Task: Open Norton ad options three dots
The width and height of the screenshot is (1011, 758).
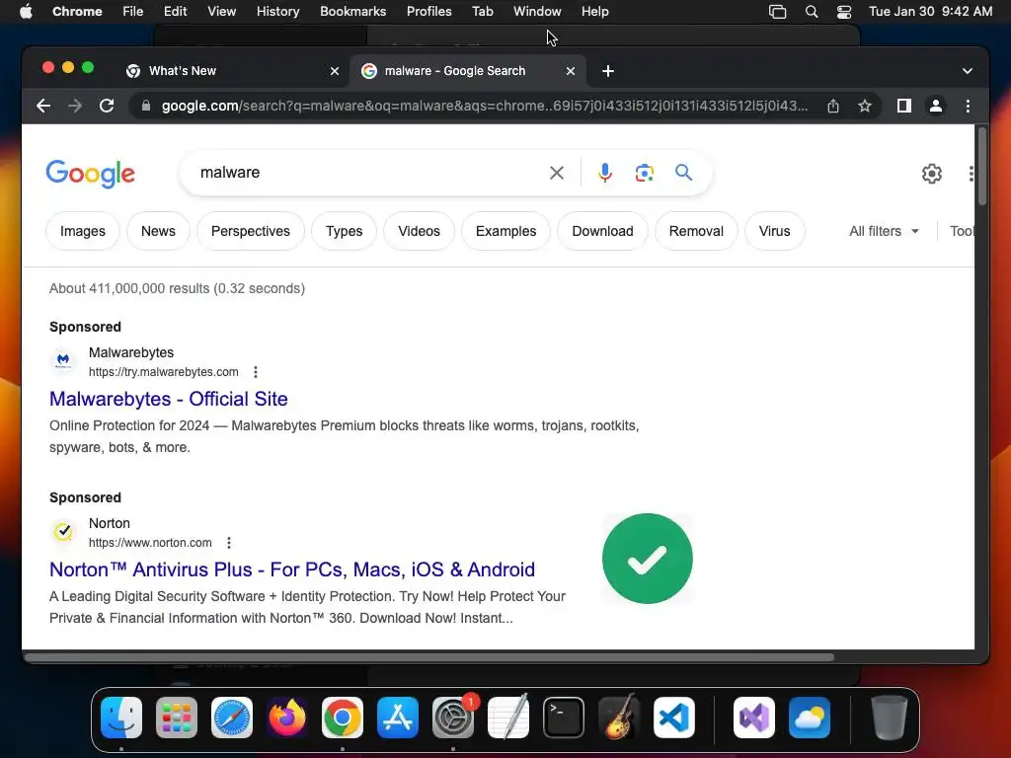Action: (x=229, y=543)
